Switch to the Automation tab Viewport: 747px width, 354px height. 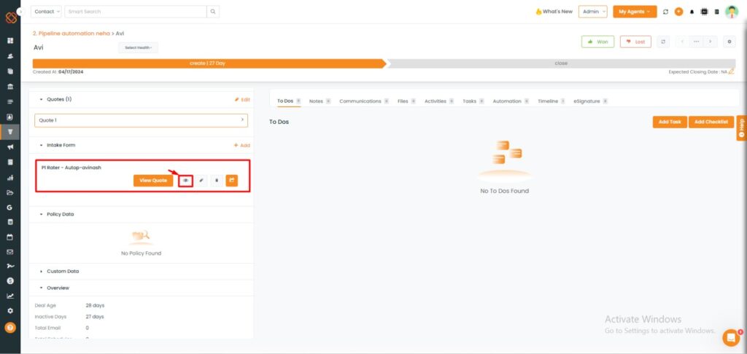click(511, 101)
